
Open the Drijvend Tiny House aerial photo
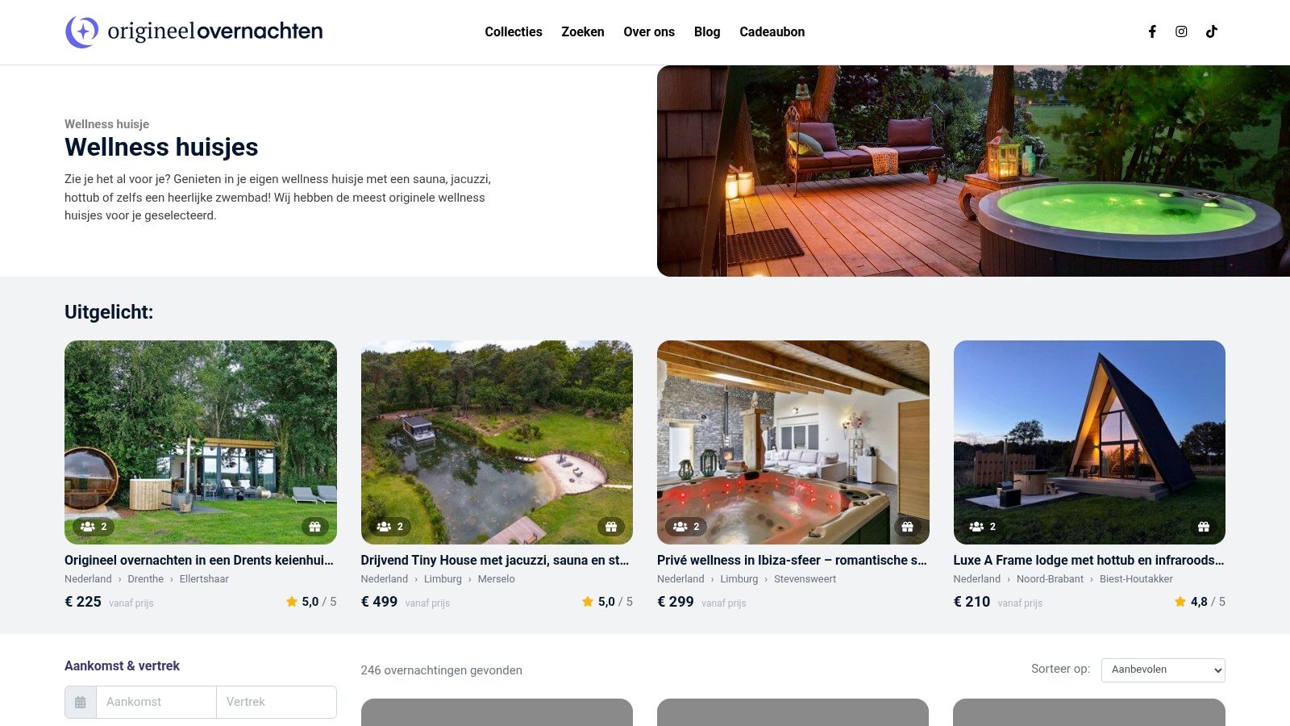click(x=497, y=442)
